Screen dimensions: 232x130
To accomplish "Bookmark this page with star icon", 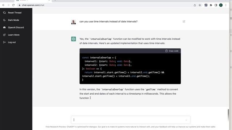I will tap(200, 5).
